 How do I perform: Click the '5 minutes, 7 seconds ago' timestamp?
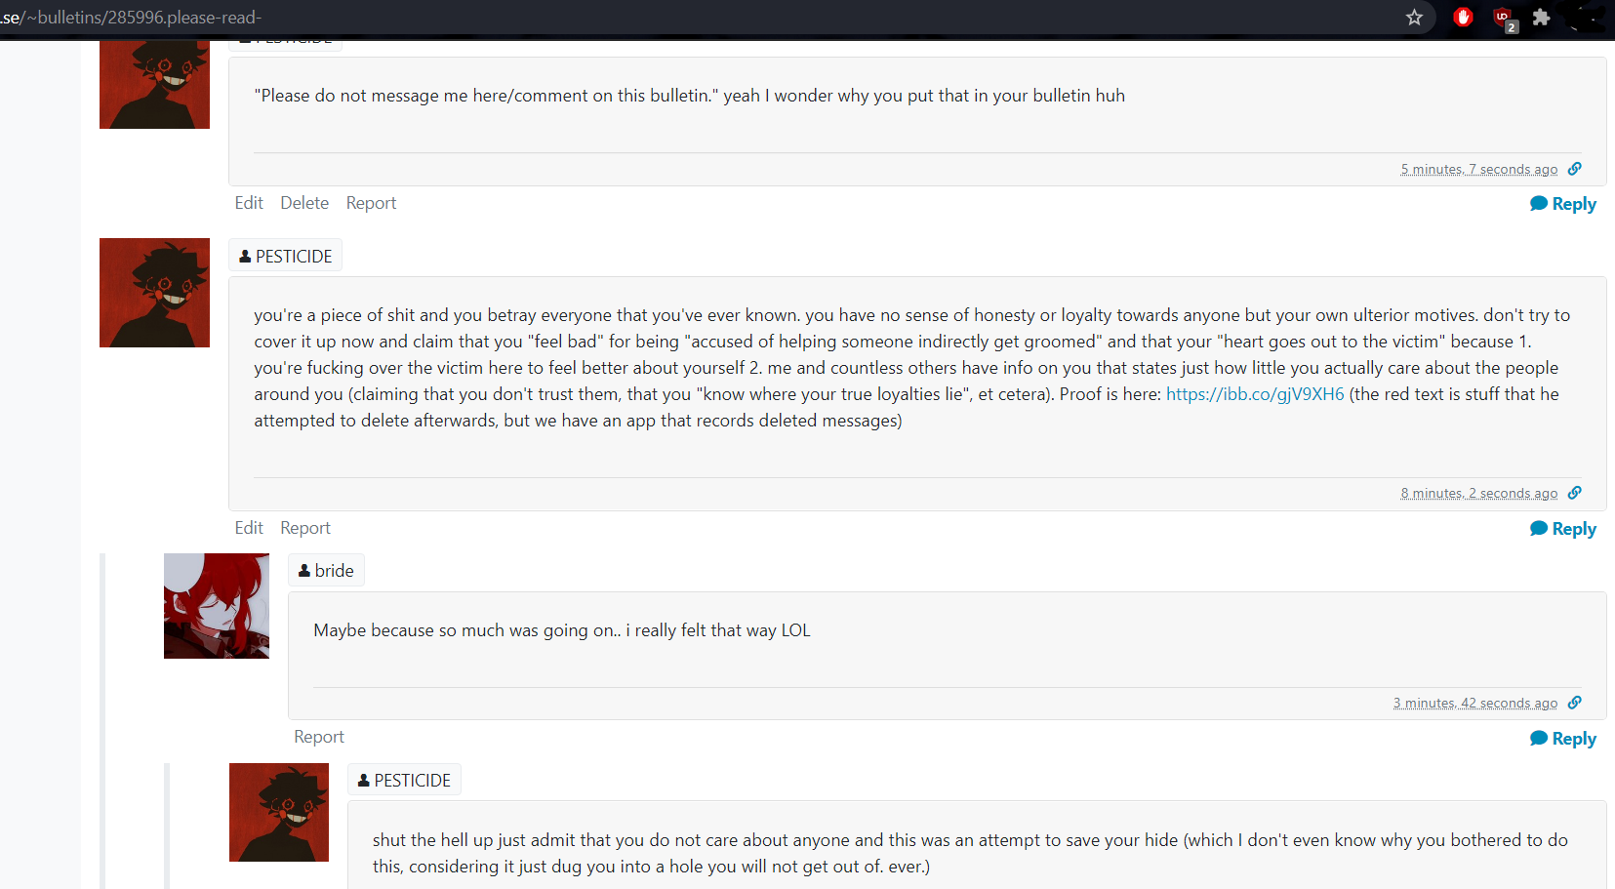point(1479,170)
